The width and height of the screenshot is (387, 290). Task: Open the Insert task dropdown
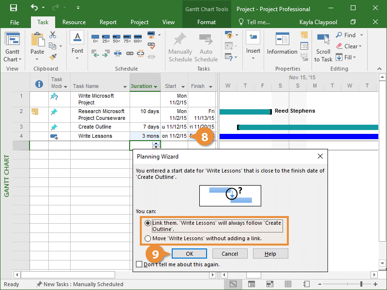pyautogui.click(x=253, y=58)
